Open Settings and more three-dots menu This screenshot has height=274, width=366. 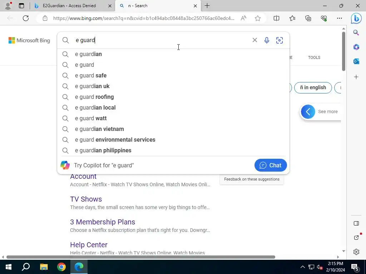[340, 19]
